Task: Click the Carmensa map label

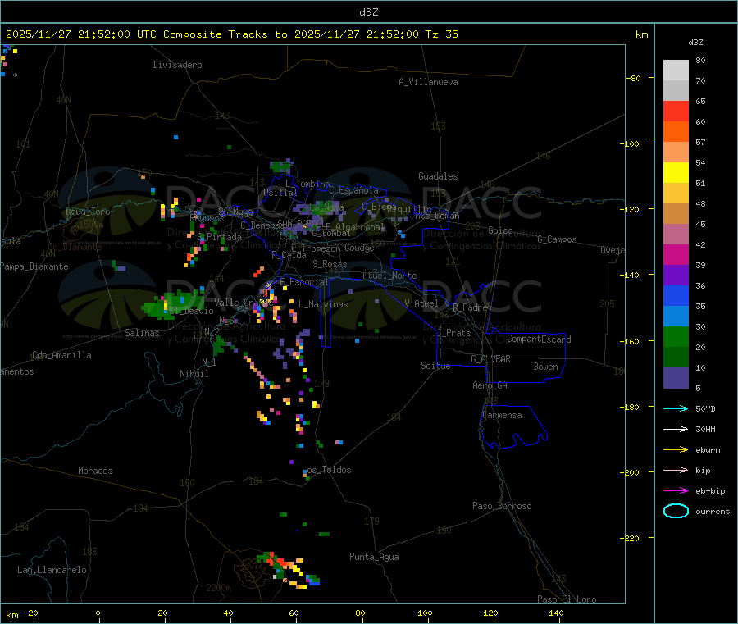Action: pyautogui.click(x=502, y=415)
